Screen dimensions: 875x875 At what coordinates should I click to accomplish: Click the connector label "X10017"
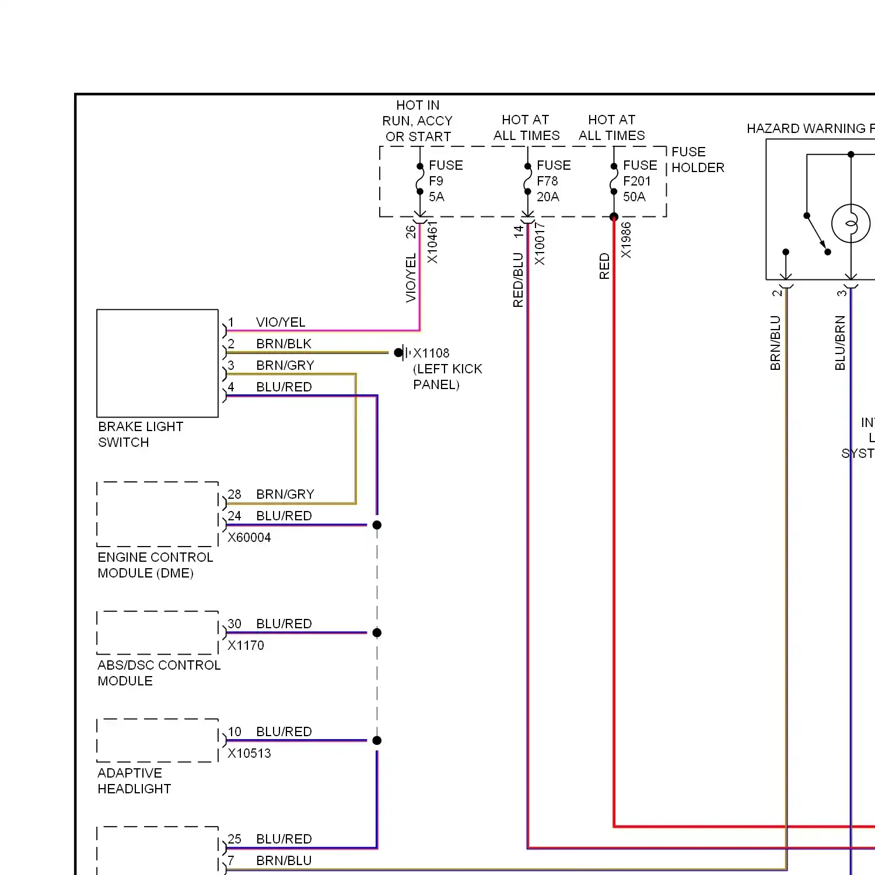[540, 243]
